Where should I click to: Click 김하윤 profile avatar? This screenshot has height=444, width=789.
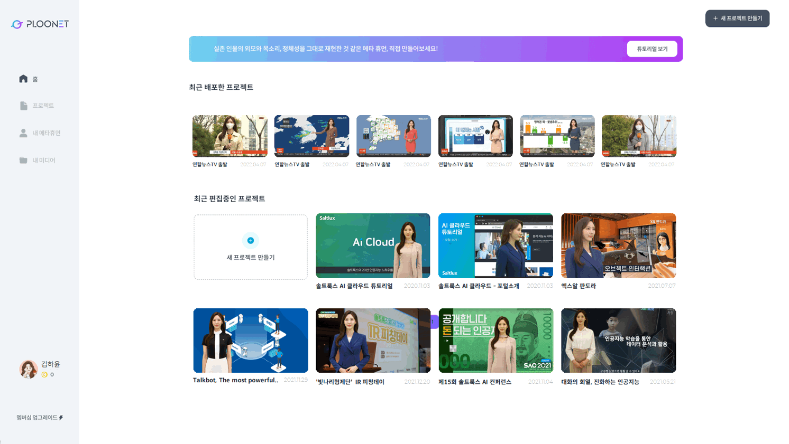pos(28,369)
